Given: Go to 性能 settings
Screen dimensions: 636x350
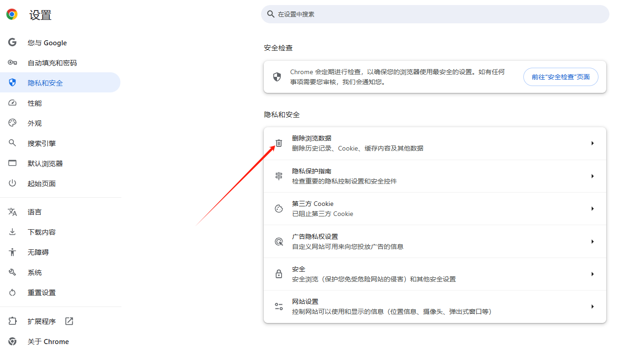Looking at the screenshot, I should 60,103.
